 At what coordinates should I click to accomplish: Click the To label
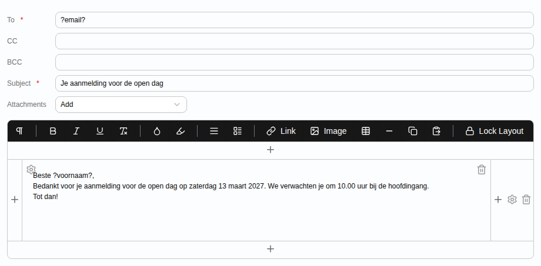11,20
